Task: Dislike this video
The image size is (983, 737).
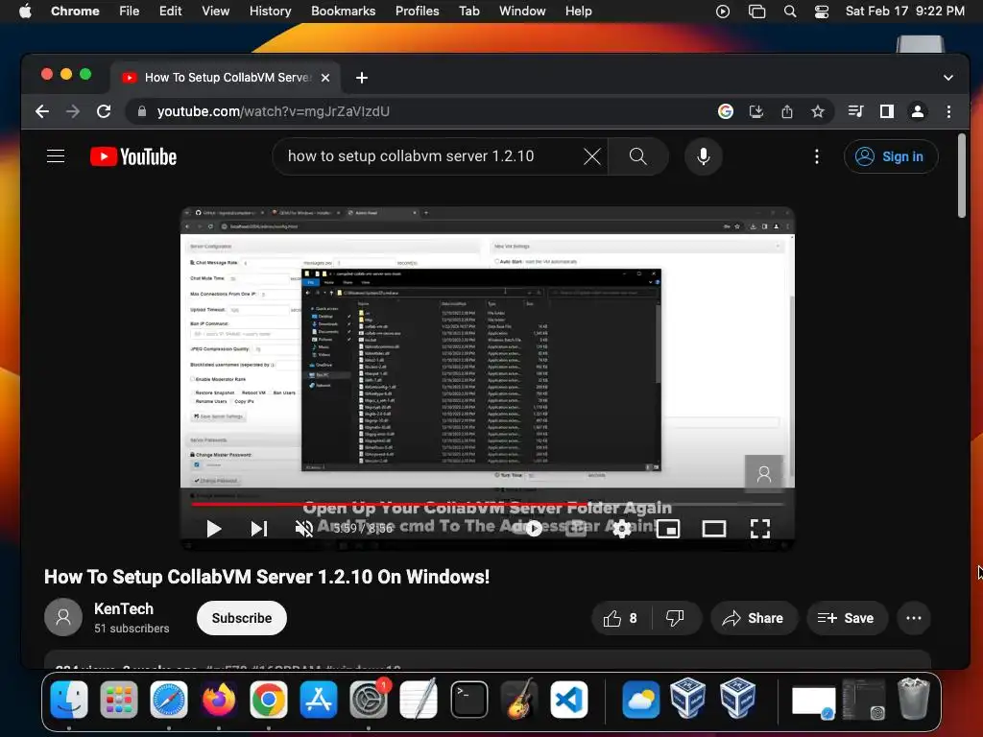Action: coord(675,619)
